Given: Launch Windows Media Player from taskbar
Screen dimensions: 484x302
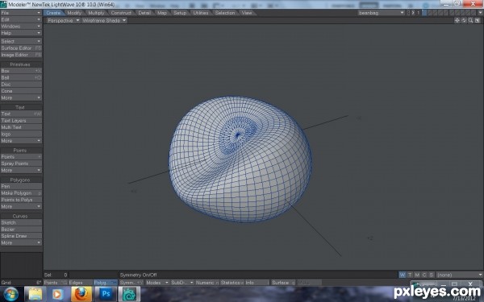Looking at the screenshot, I should pos(58,294).
